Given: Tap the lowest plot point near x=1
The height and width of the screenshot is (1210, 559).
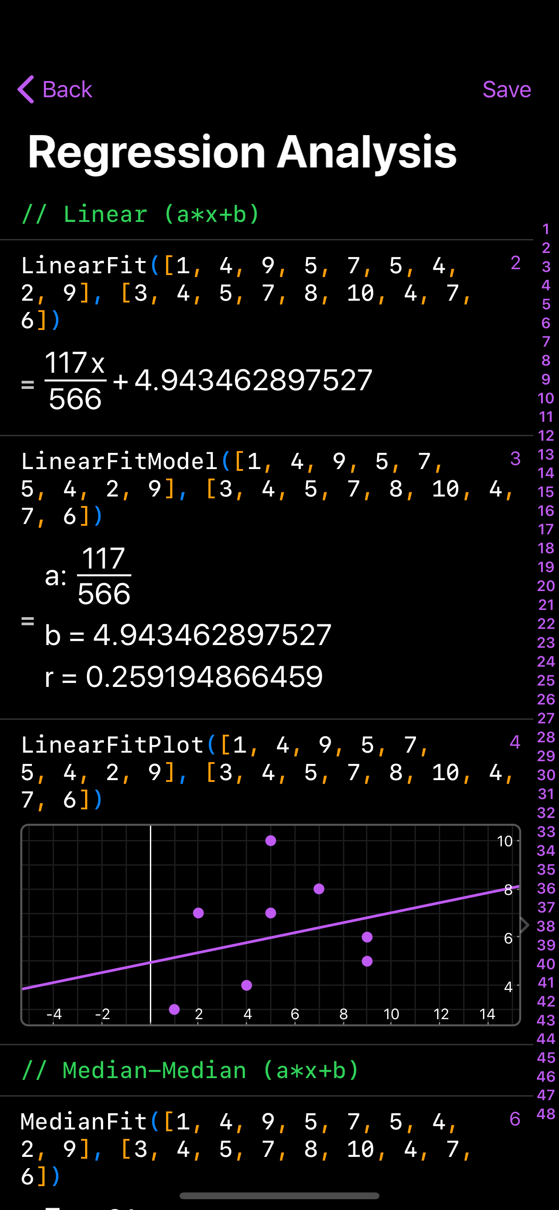Looking at the screenshot, I should [x=174, y=1009].
